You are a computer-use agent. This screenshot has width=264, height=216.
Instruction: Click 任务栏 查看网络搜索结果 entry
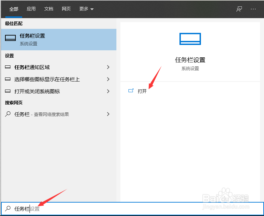[59, 114]
